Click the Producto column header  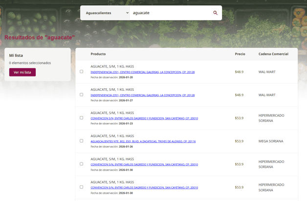(x=98, y=54)
